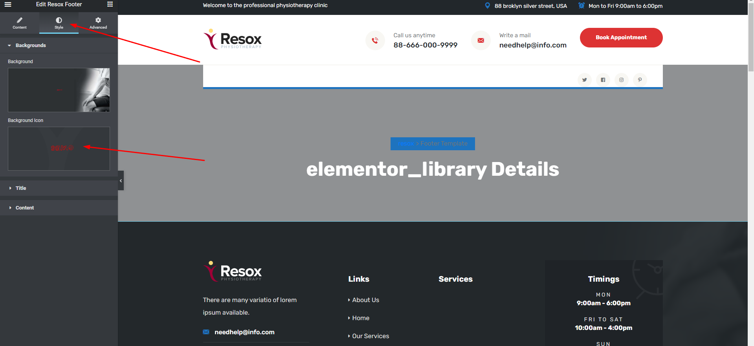Open the About Us footer link
Viewport: 754px width, 346px height.
pyautogui.click(x=365, y=300)
